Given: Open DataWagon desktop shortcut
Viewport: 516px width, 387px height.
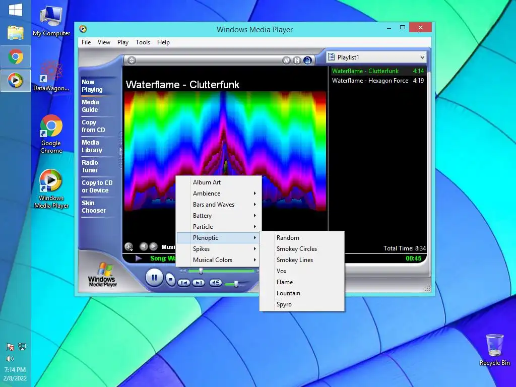Looking at the screenshot, I should (51, 76).
